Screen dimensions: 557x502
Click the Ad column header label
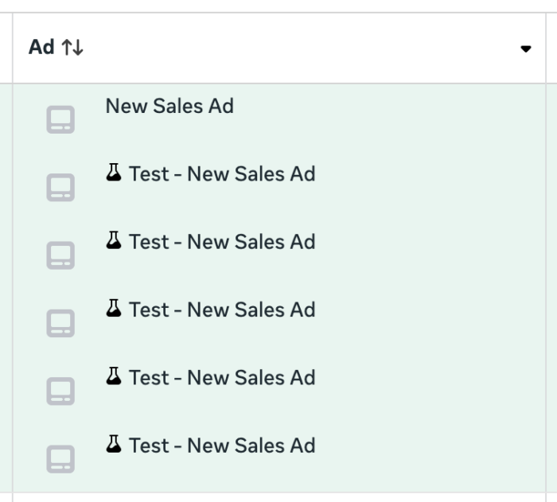coord(41,48)
